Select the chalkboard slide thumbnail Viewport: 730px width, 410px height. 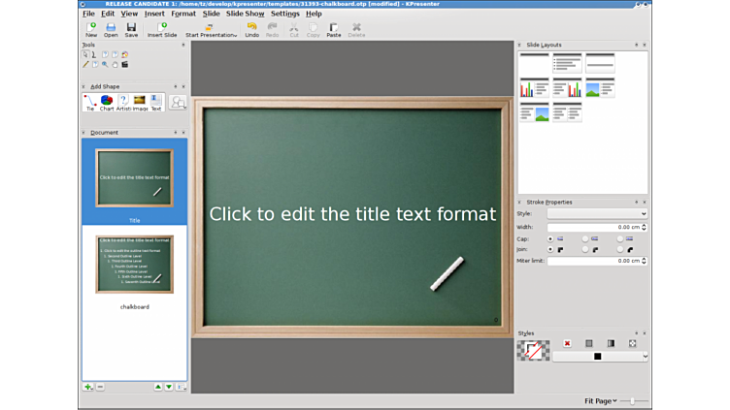click(x=134, y=265)
